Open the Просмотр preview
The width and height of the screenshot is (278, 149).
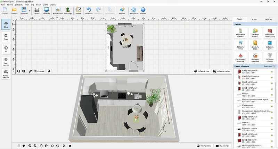click(46, 11)
